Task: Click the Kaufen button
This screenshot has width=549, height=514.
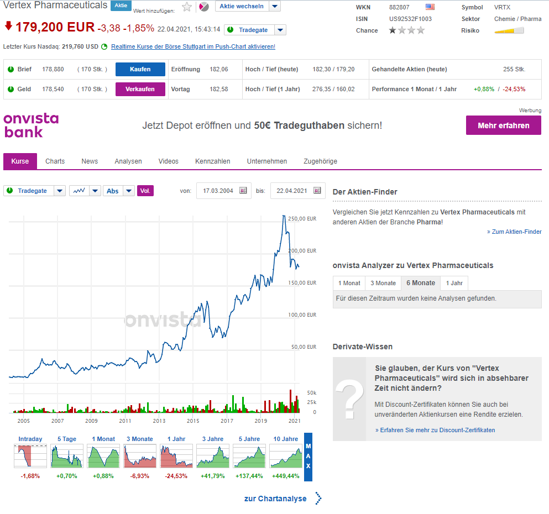Action: (140, 69)
